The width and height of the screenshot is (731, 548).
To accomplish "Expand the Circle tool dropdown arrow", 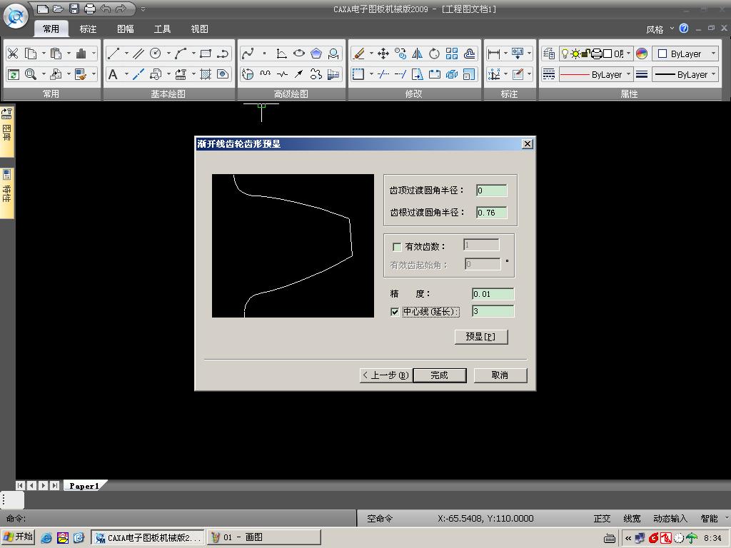I will pos(168,54).
